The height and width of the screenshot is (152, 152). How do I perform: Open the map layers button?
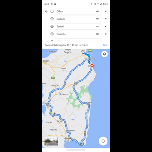coord(104,54)
